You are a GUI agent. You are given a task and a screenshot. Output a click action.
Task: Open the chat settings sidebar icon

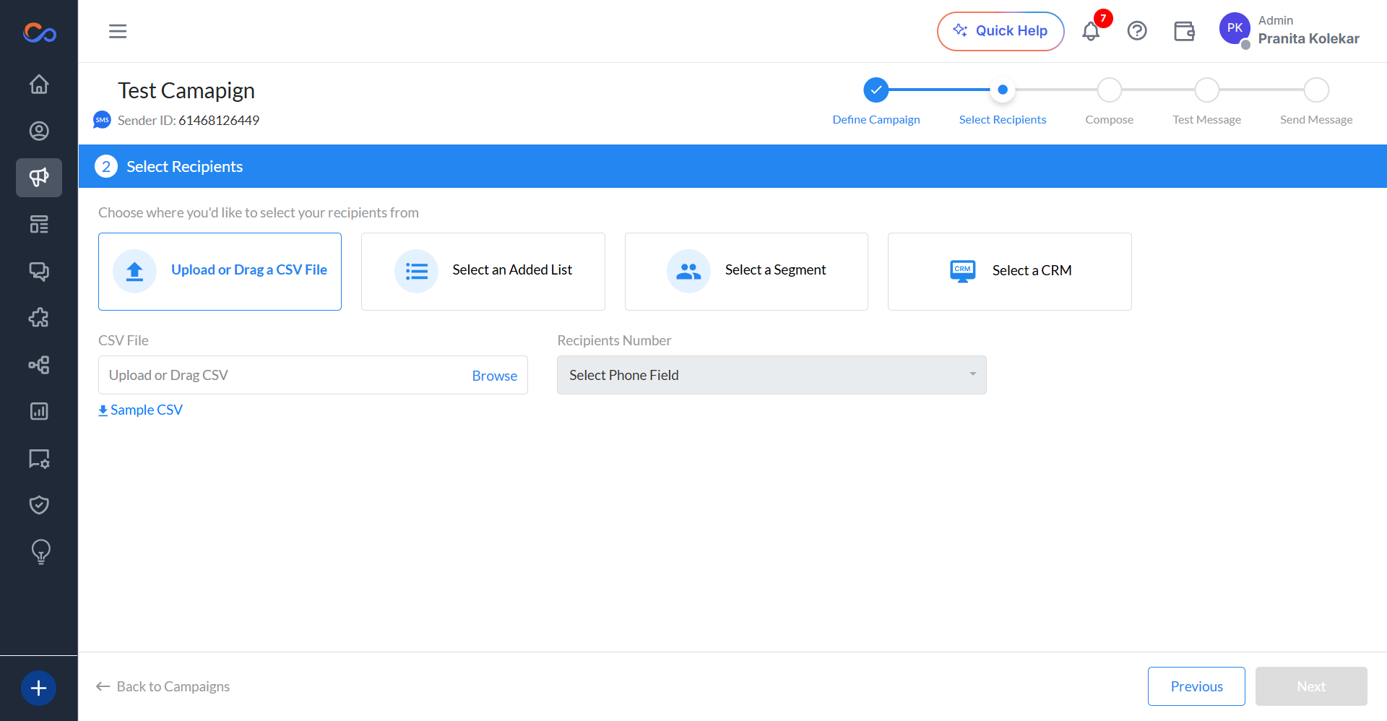coord(39,459)
